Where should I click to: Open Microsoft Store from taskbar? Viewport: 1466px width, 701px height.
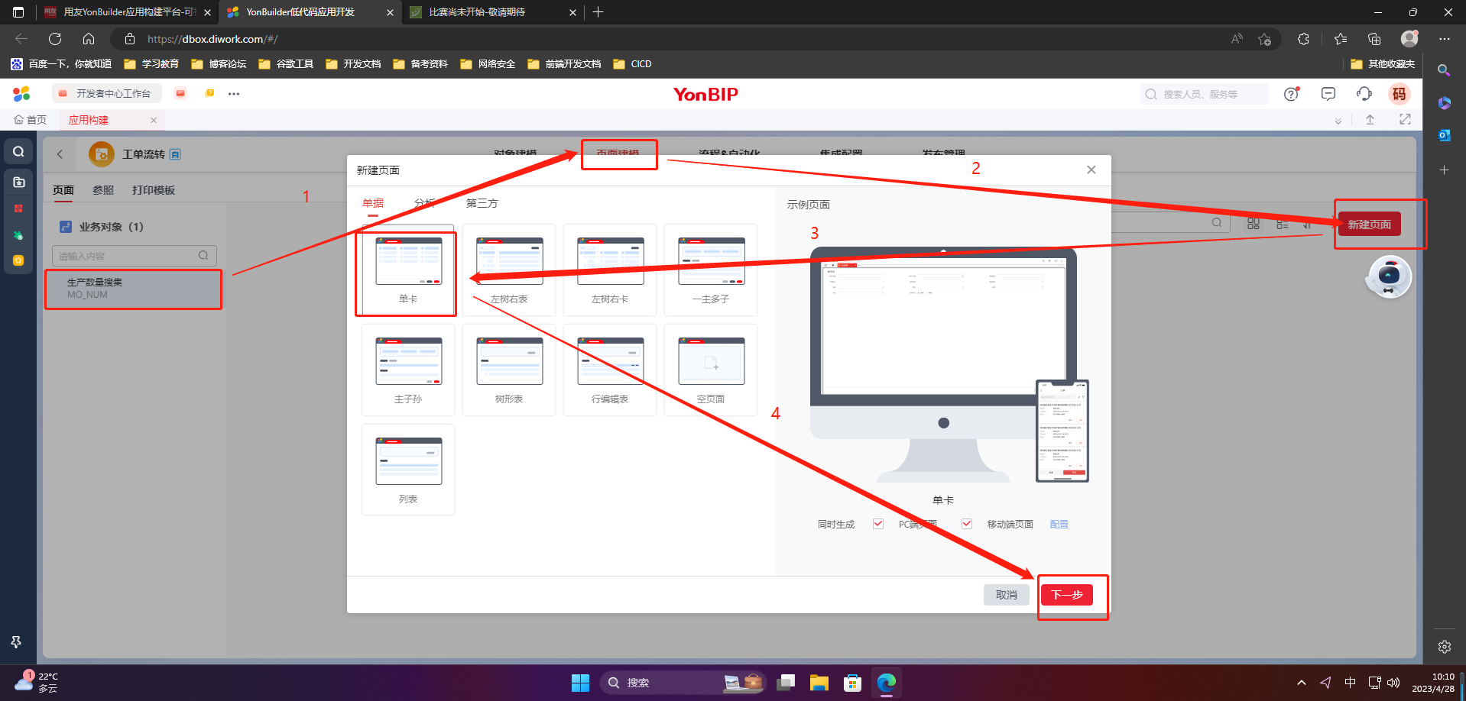[853, 683]
